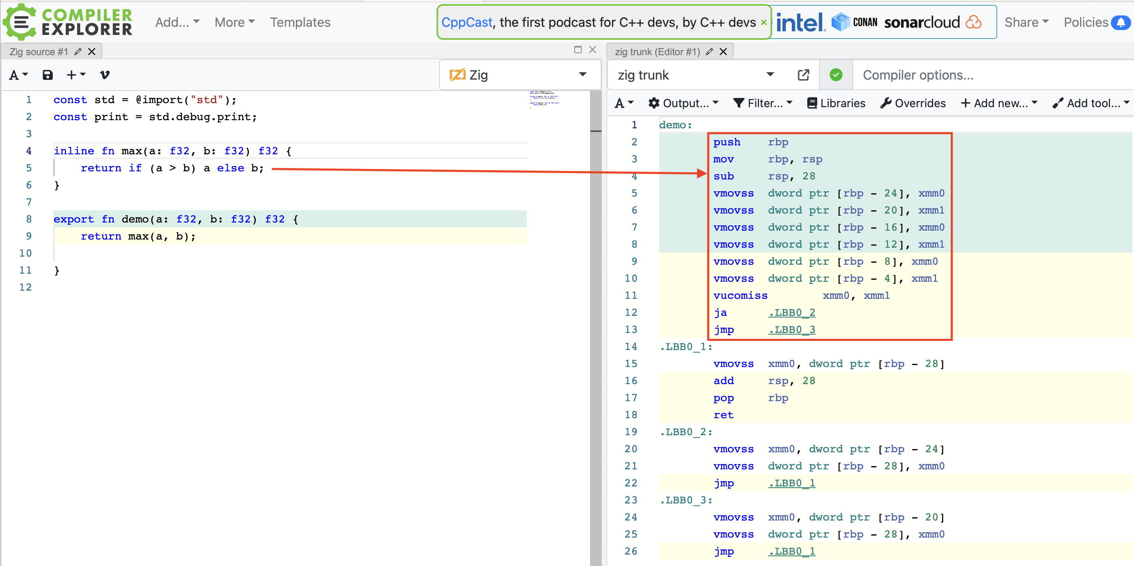Enable Vim mode in the source editor

click(x=104, y=74)
